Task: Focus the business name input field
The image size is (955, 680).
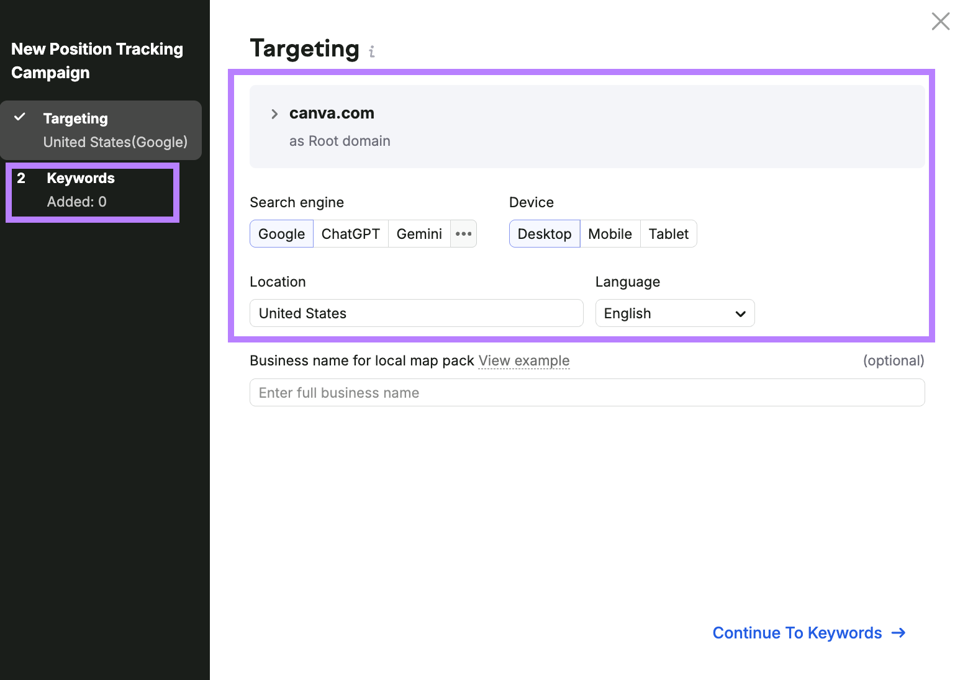Action: coord(587,393)
